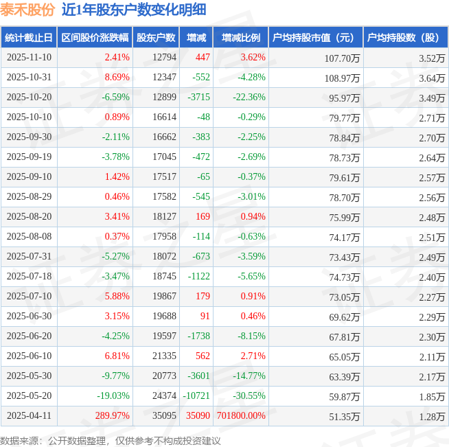The width and height of the screenshot is (449, 447).
Task: Click the date cell 2025-06-20
Action: 30,336
